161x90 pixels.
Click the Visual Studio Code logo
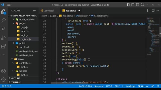tap(2, 5)
